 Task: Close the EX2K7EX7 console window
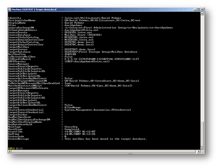202,10
